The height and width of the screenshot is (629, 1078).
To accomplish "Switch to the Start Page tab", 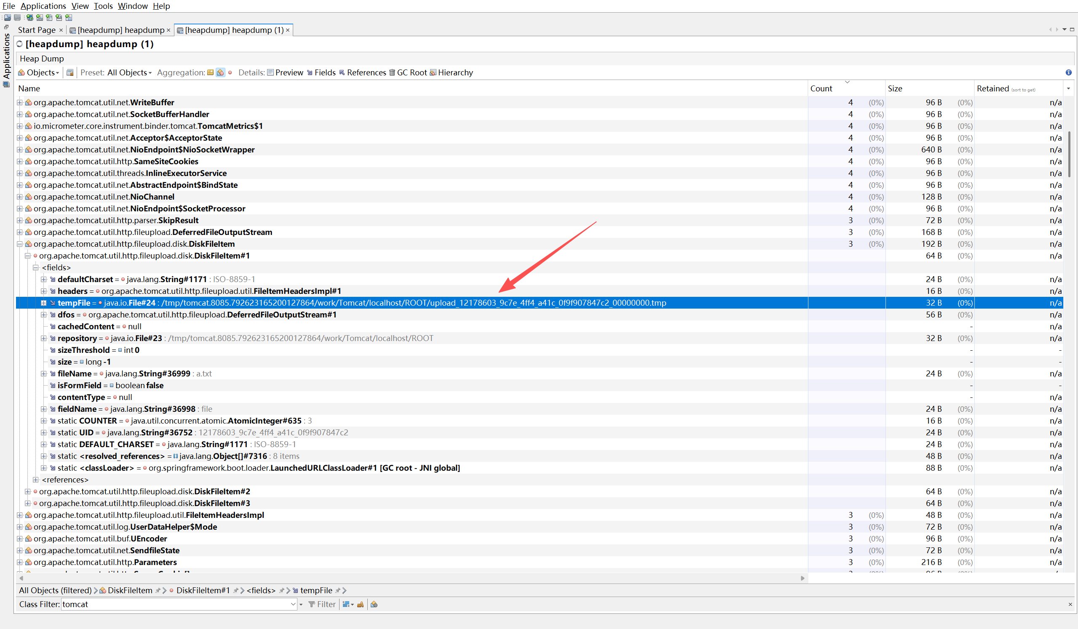I will click(x=36, y=30).
